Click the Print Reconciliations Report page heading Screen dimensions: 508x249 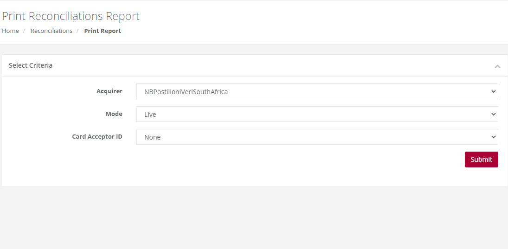point(71,16)
